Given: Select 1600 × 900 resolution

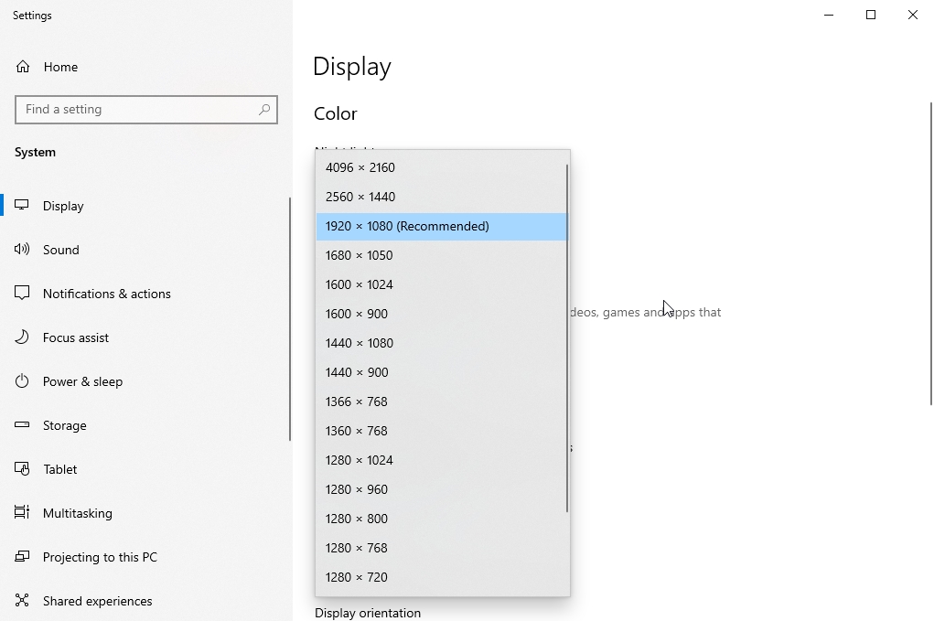Looking at the screenshot, I should pyautogui.click(x=442, y=314).
